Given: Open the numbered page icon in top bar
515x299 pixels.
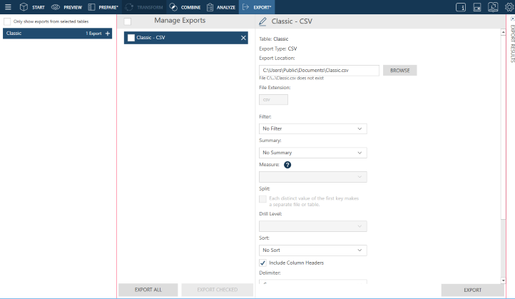Looking at the screenshot, I should click(460, 7).
